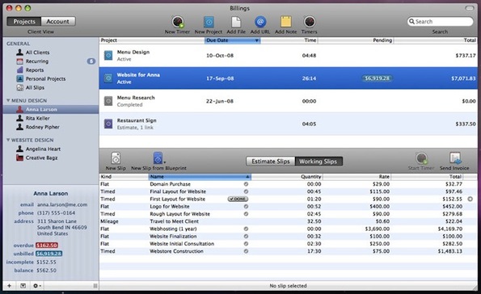Toggle status mark on Rough Layout for Website

coord(246,214)
